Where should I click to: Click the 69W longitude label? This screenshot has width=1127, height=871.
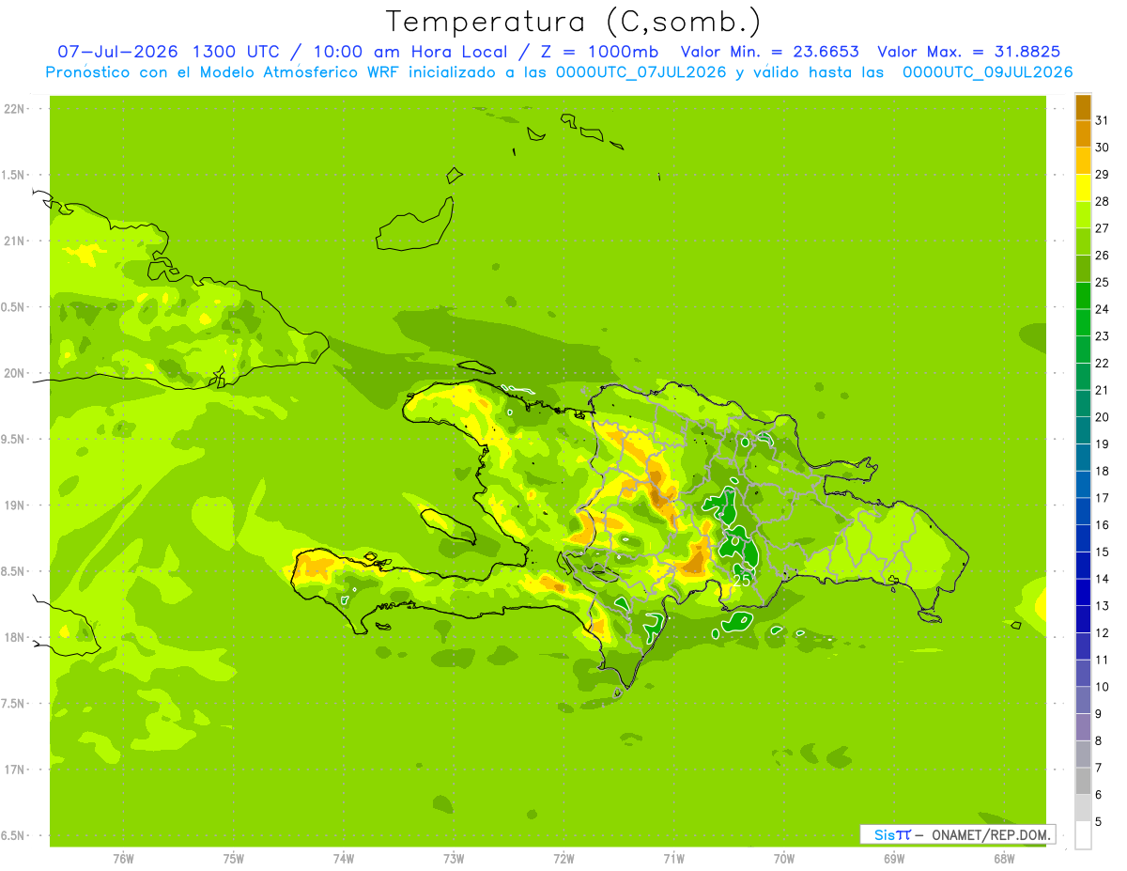(894, 859)
